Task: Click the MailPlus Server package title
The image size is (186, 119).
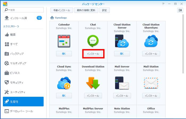Action: [x=93, y=108]
